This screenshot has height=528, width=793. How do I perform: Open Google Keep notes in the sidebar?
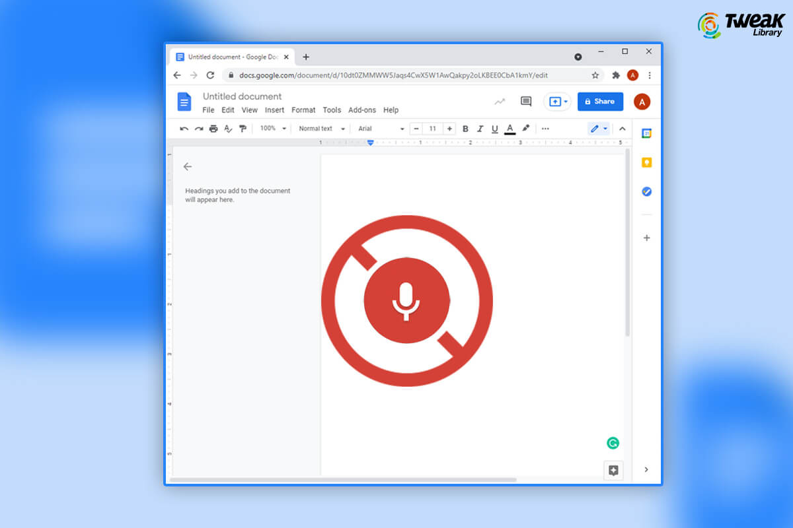click(x=647, y=162)
